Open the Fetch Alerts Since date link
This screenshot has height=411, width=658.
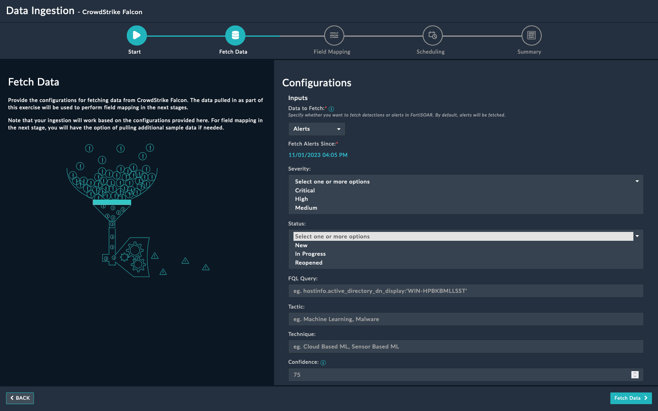point(318,155)
